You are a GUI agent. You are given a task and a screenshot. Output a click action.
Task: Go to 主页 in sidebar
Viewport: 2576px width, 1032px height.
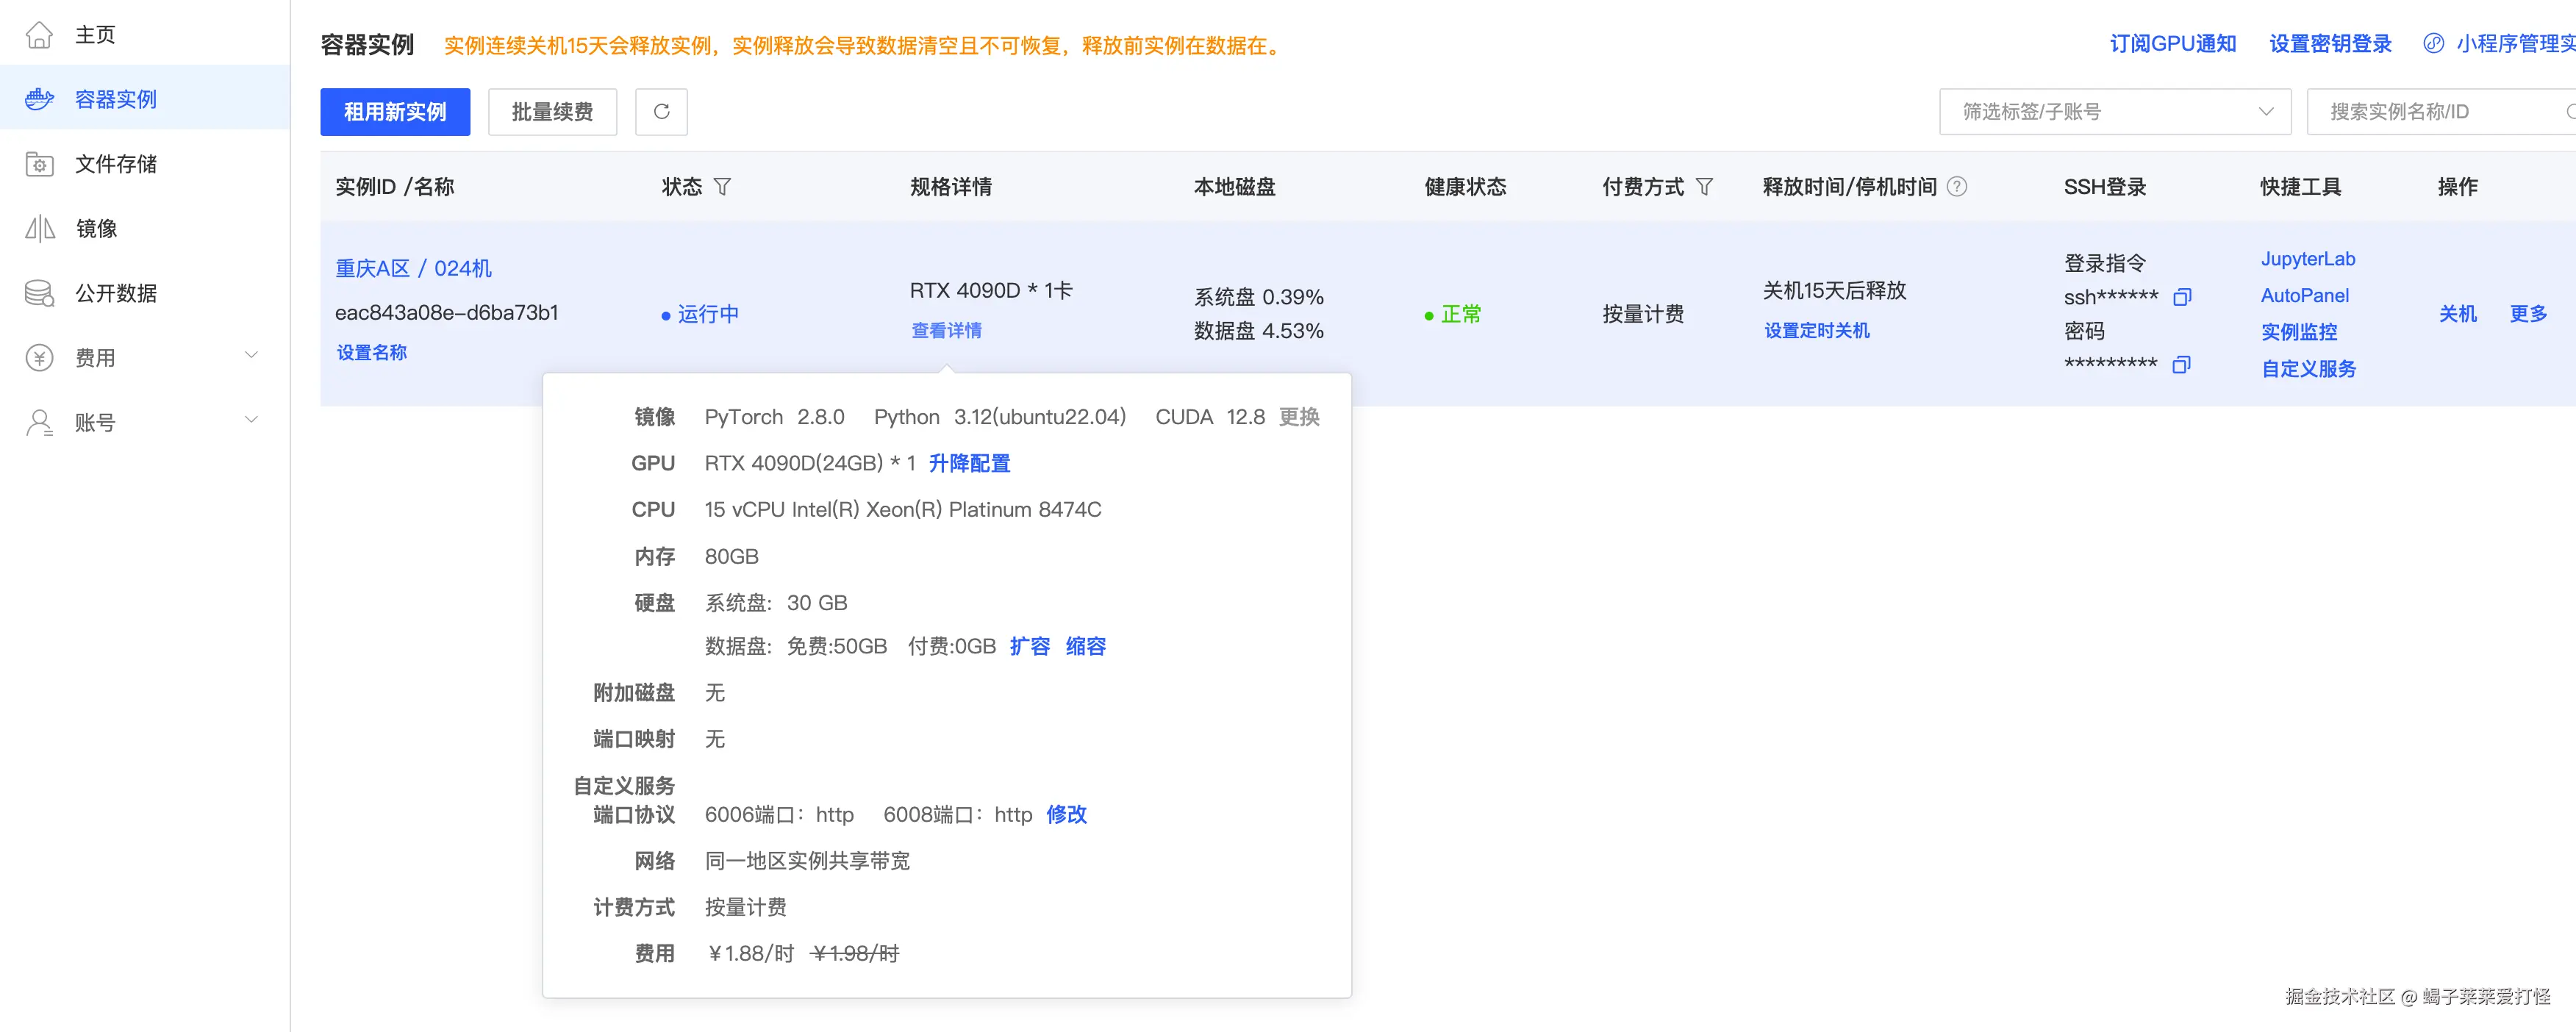click(x=95, y=35)
